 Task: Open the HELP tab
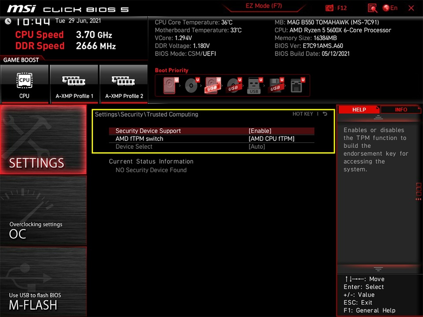(x=359, y=110)
